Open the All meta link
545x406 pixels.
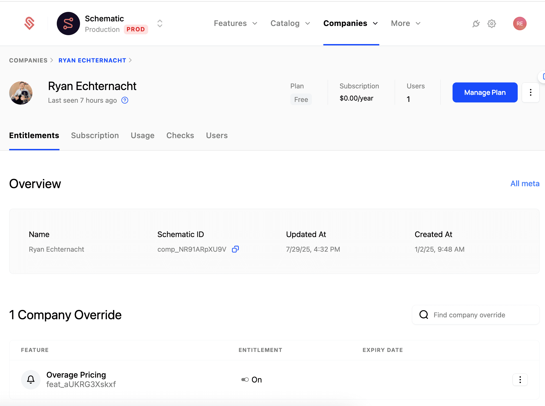[x=524, y=184]
